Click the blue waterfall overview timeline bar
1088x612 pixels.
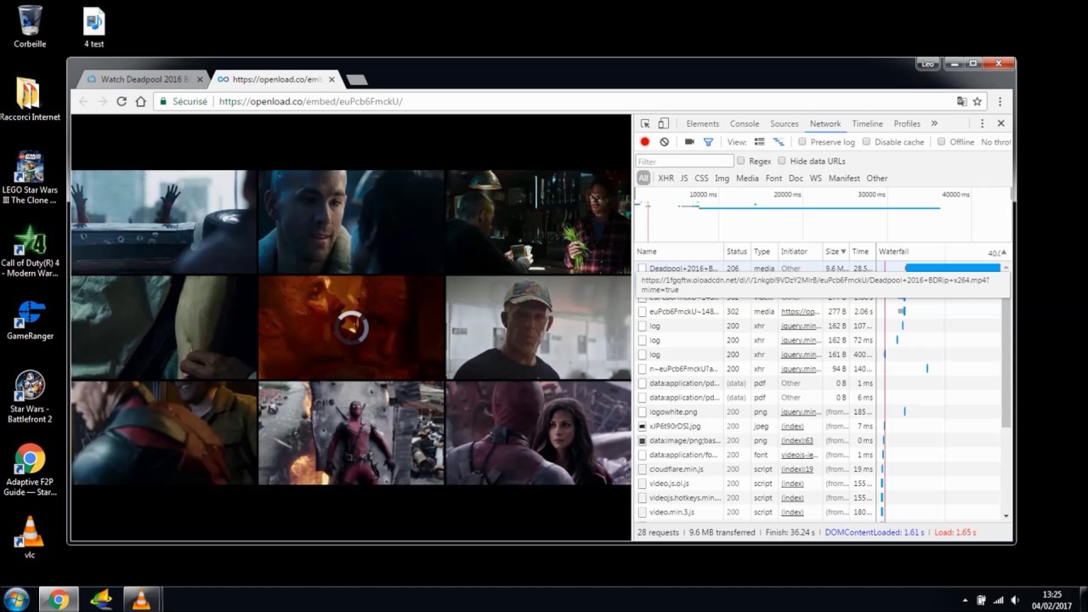pos(819,207)
